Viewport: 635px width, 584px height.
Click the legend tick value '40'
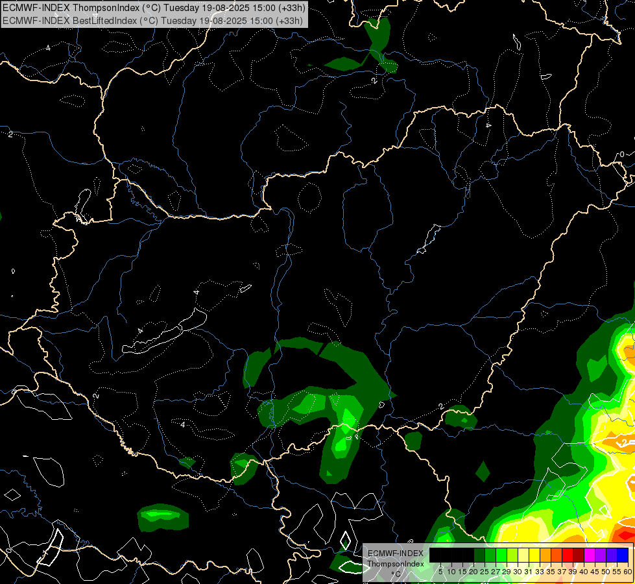click(x=584, y=572)
